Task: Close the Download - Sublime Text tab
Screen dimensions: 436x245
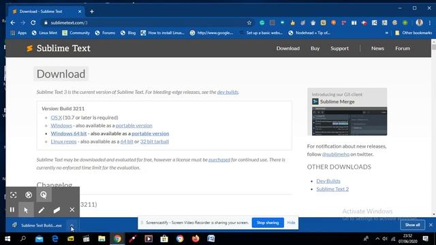Action: (80, 12)
